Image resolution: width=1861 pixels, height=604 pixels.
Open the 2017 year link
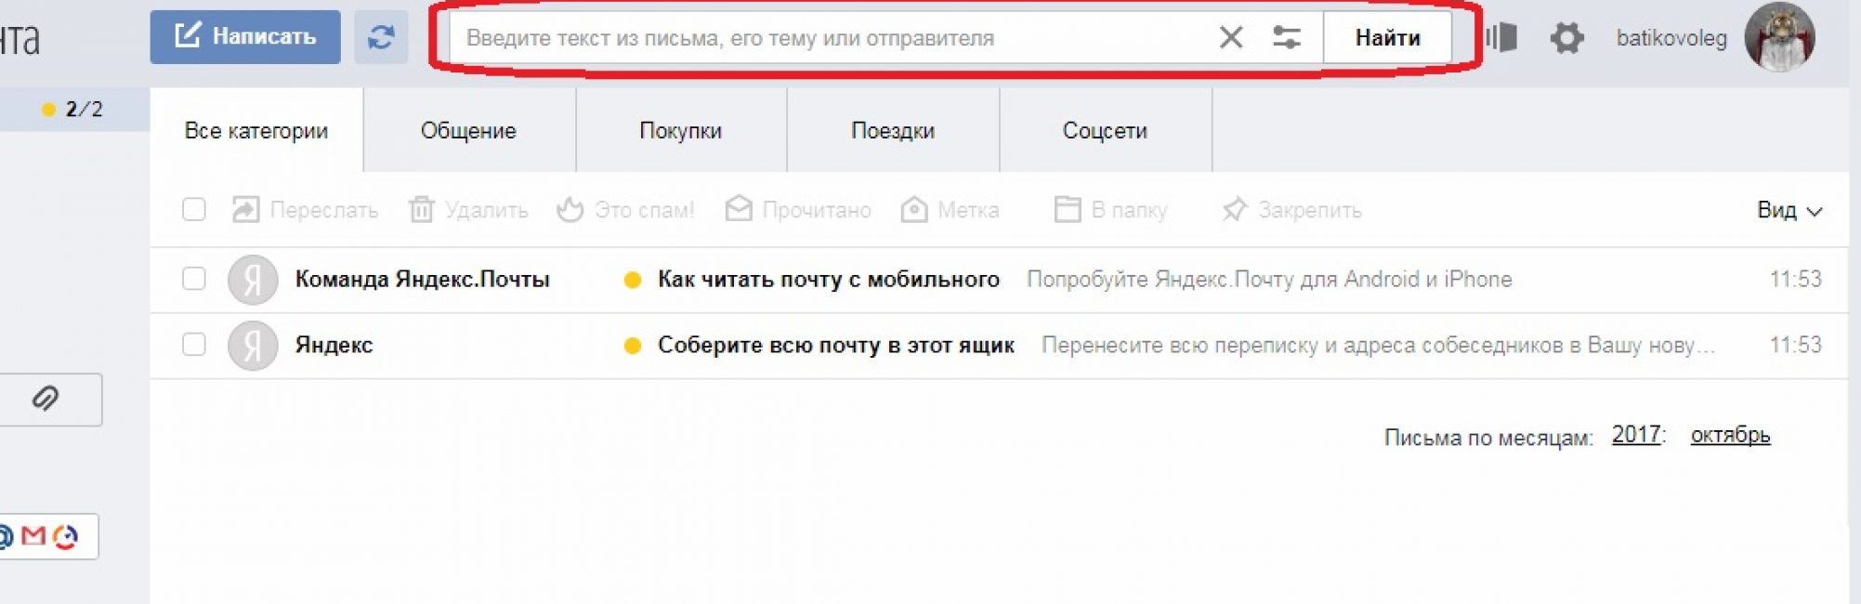[1636, 435]
